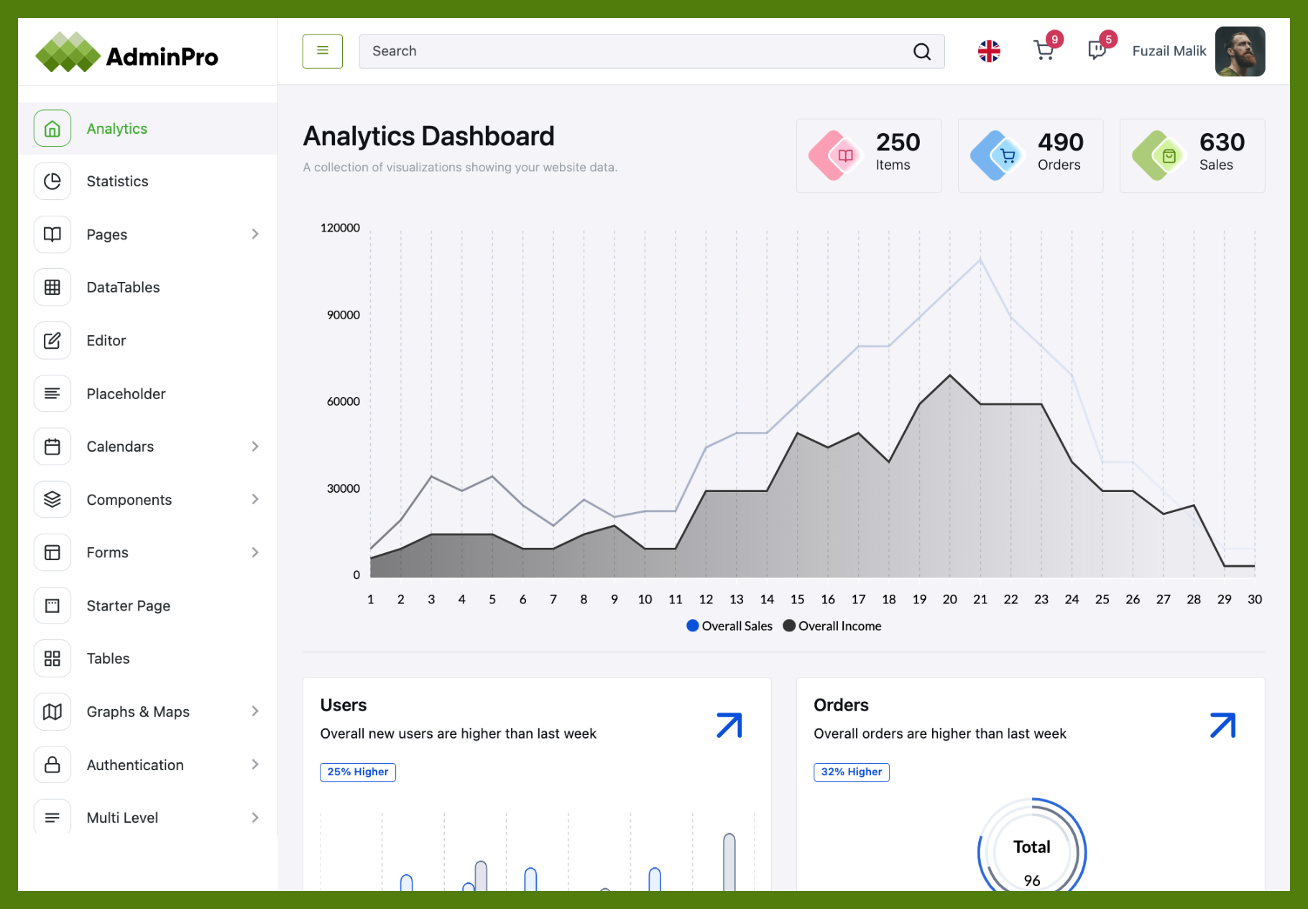Expand the Pages submenu chevron
Image resolution: width=1308 pixels, height=909 pixels.
click(x=255, y=234)
